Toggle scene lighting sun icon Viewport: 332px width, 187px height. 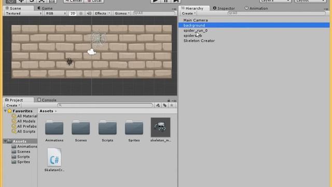81,14
